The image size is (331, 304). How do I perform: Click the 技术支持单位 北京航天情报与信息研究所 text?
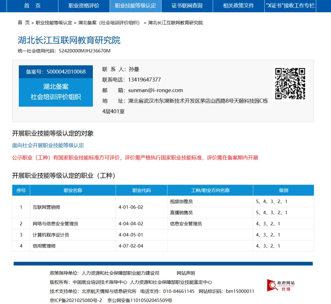pyautogui.click(x=93, y=291)
